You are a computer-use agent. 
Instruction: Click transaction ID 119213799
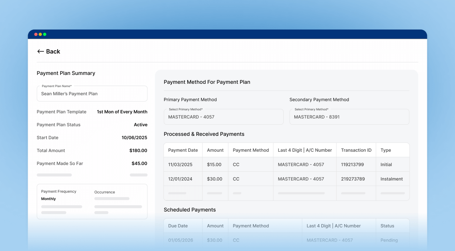pos(352,165)
